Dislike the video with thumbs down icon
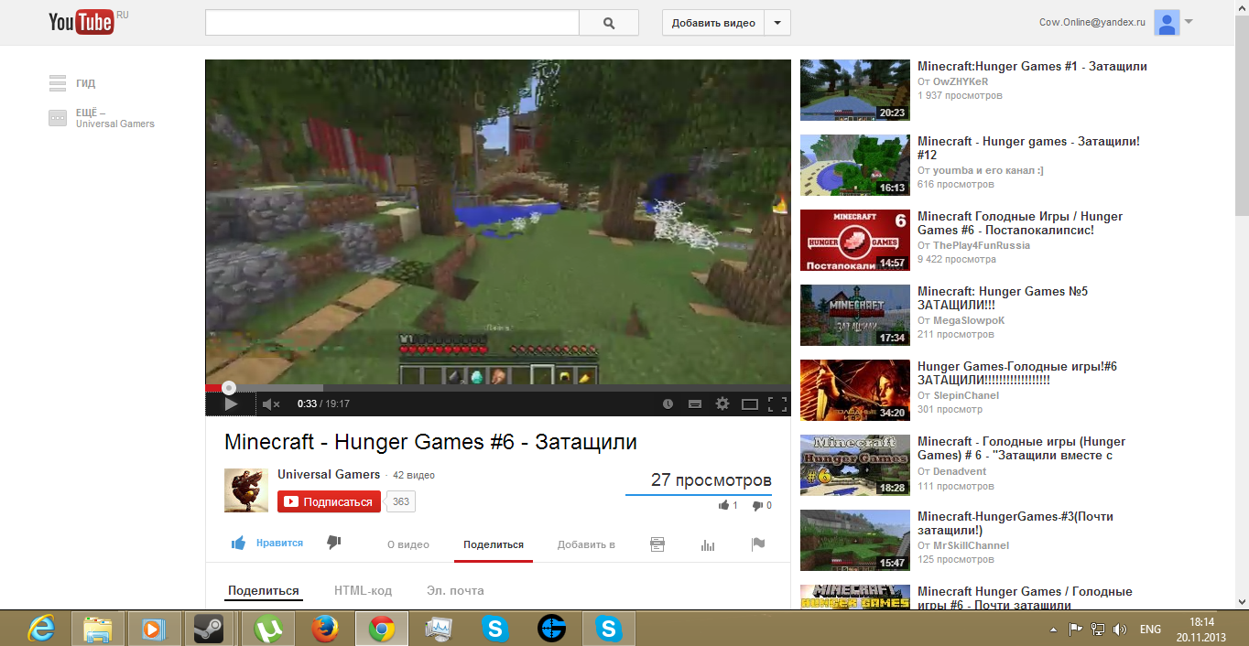1249x646 pixels. click(334, 544)
